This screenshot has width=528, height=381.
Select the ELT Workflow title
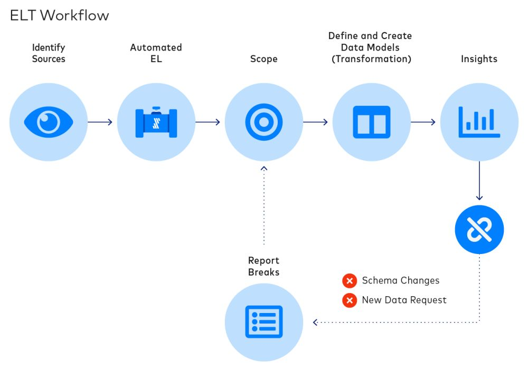[59, 16]
